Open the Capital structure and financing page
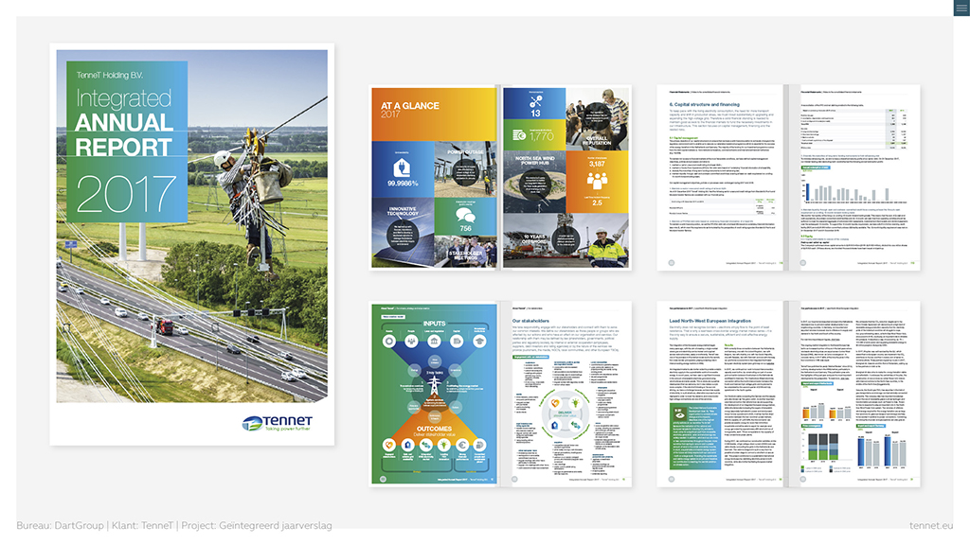 (721, 177)
